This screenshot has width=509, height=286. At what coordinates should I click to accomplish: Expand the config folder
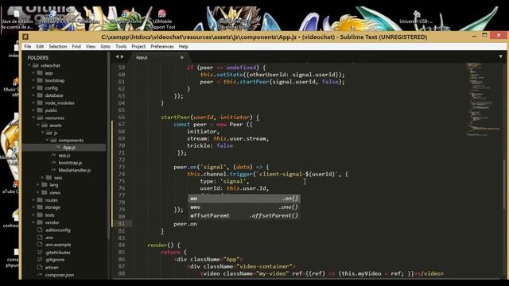pos(33,88)
